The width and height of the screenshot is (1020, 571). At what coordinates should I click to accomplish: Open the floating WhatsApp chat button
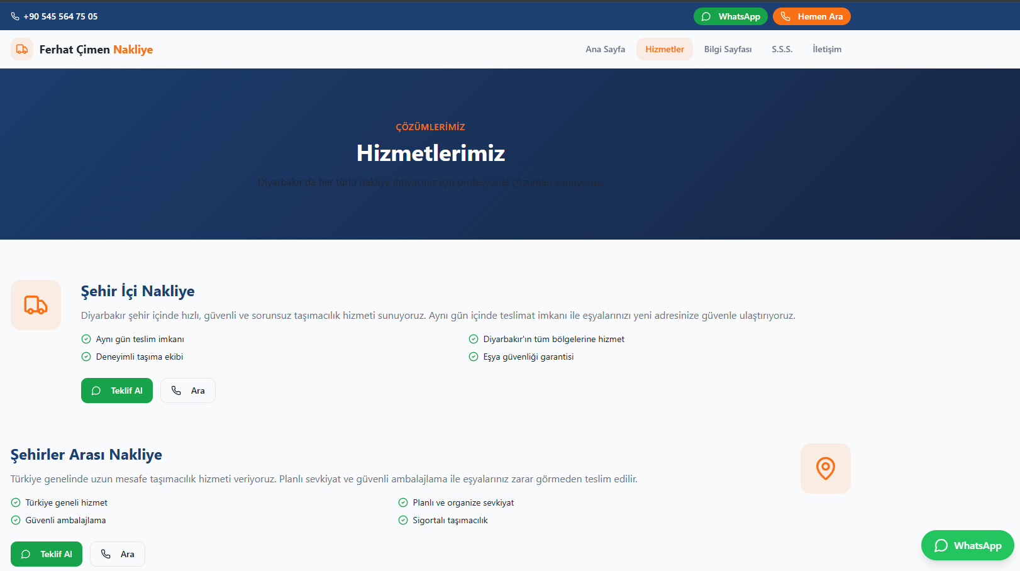coord(968,545)
